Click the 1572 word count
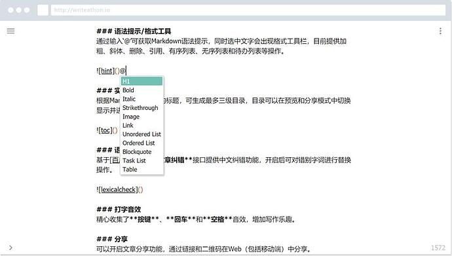The width and height of the screenshot is (452, 256). click(x=438, y=247)
